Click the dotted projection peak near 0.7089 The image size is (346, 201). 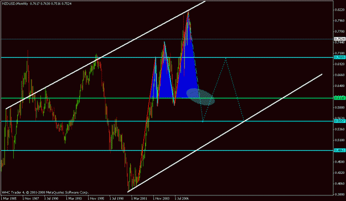225,58
